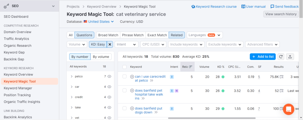Click View search history button
The height and width of the screenshot is (120, 303).
pyautogui.click(x=281, y=14)
